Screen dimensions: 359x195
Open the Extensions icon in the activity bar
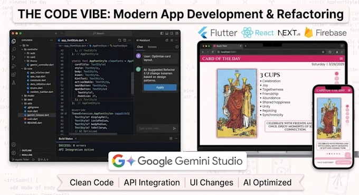(14, 74)
